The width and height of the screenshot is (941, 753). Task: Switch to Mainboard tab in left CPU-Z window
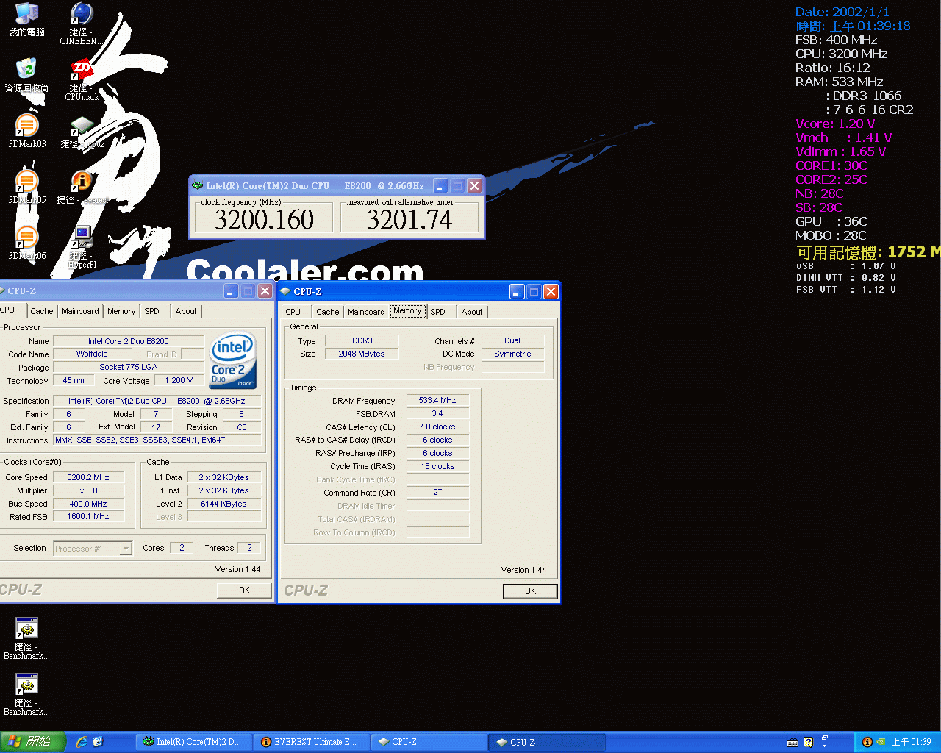80,311
